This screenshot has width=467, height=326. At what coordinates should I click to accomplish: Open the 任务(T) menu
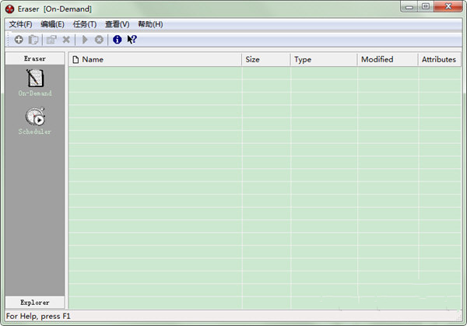pos(84,24)
